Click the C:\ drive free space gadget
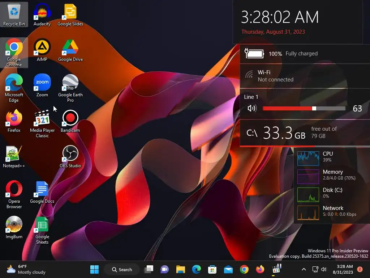Image resolution: width=370 pixels, height=278 pixels. click(304, 132)
